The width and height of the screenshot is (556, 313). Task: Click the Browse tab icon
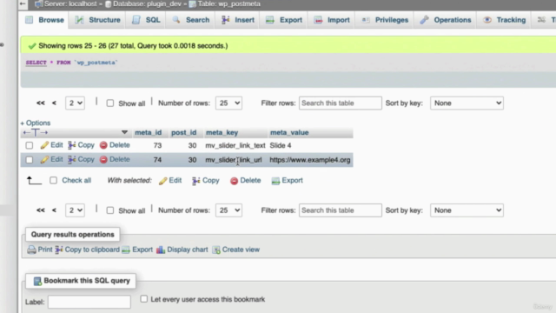[x=29, y=20]
